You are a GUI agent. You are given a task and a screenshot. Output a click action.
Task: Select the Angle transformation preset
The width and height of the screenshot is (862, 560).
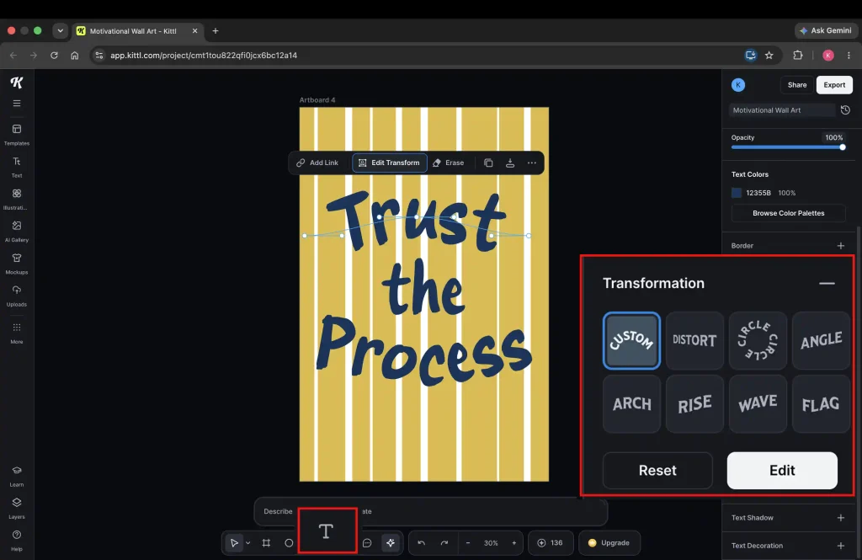click(821, 340)
